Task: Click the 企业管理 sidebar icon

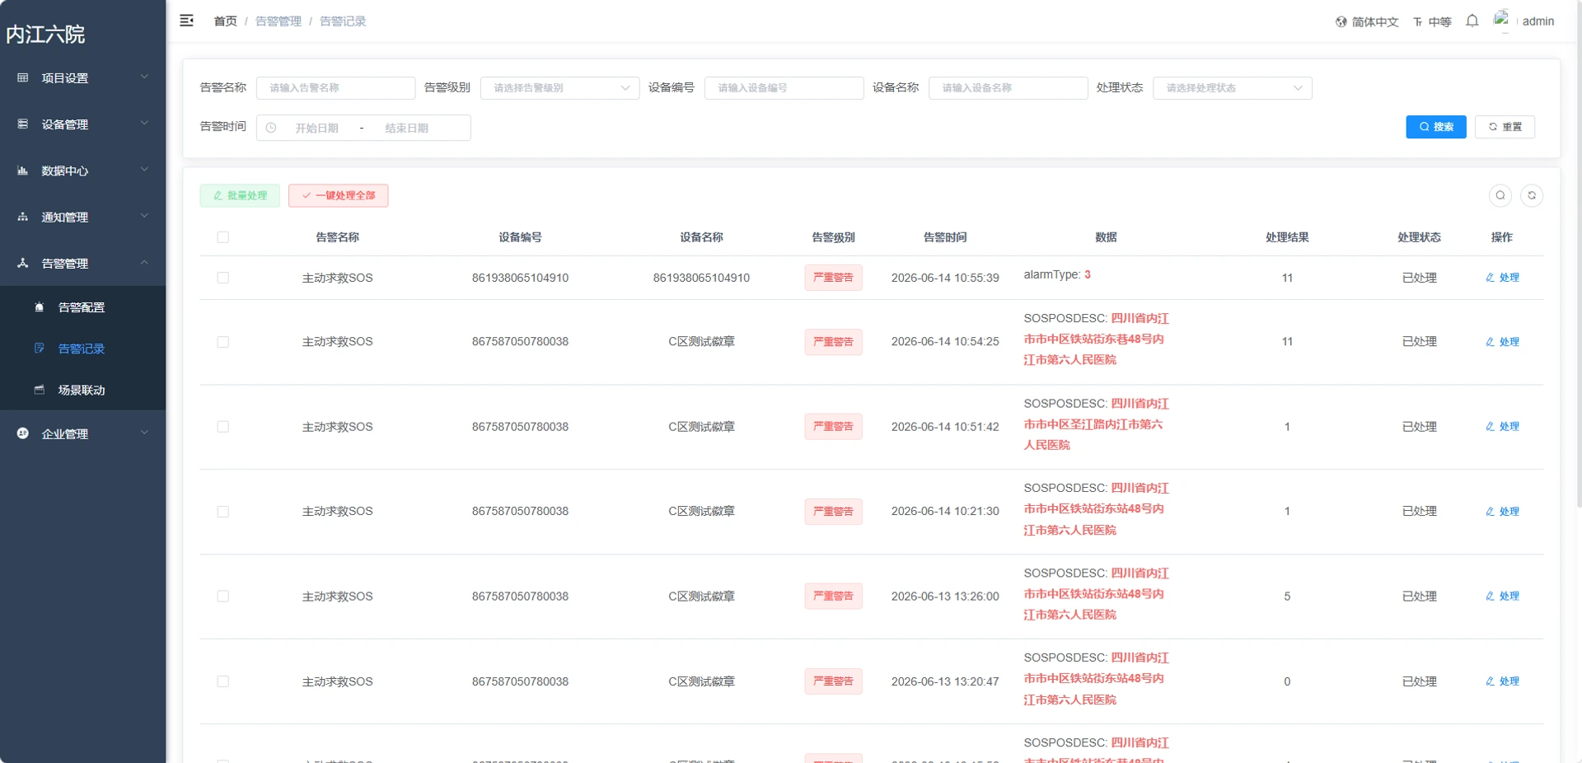Action: (23, 433)
